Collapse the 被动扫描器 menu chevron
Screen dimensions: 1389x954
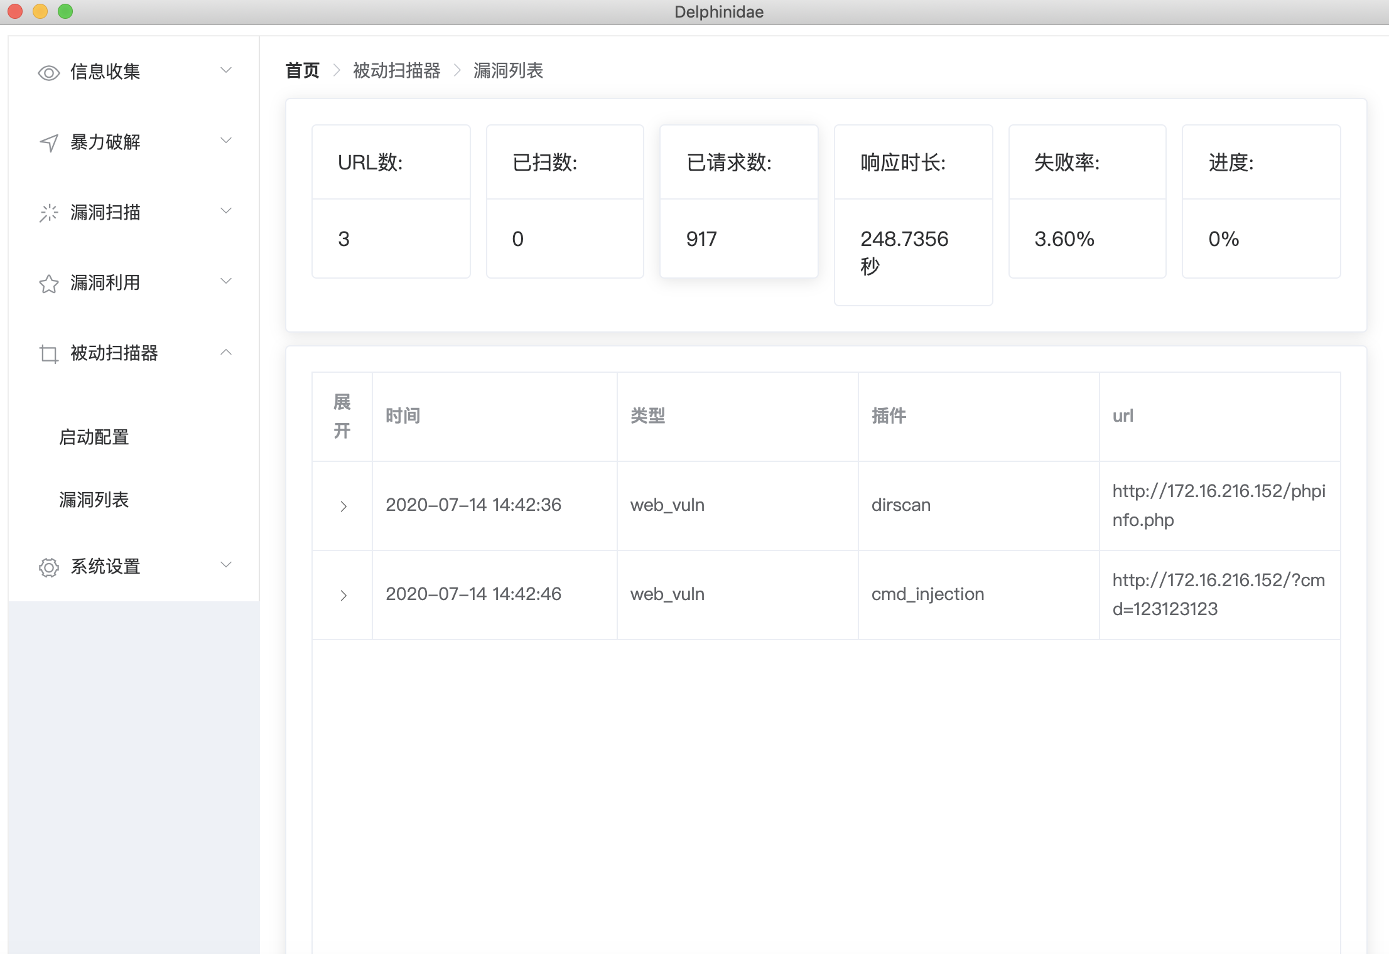[226, 353]
